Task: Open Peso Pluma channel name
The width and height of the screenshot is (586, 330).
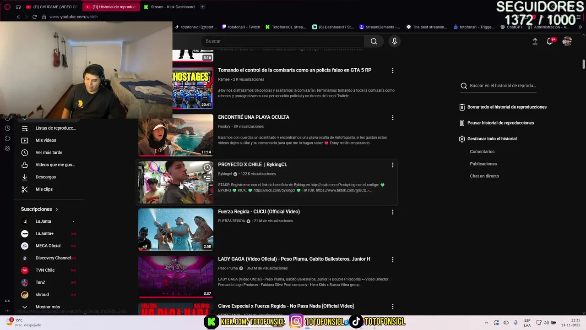Action: pyautogui.click(x=228, y=268)
